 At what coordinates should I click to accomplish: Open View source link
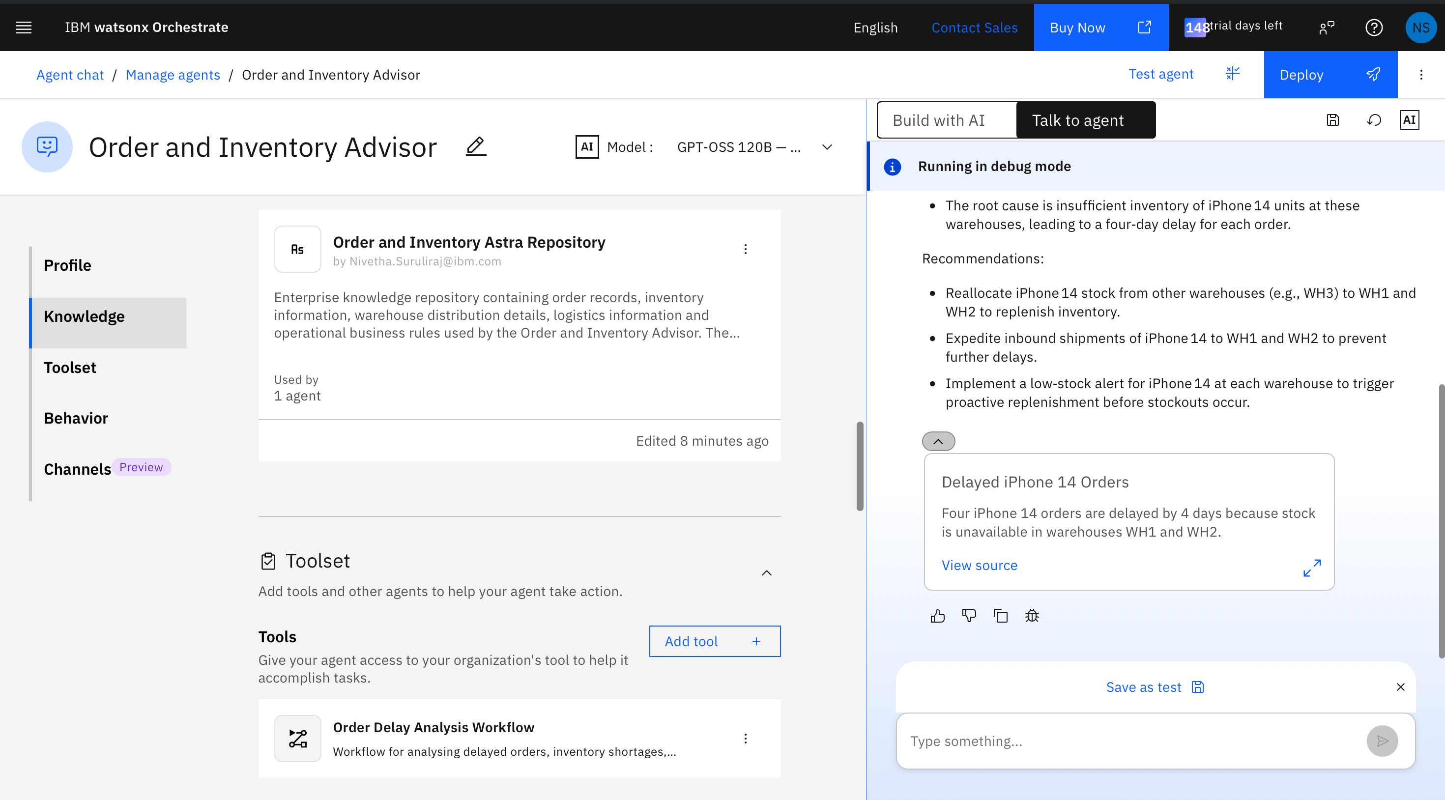[980, 566]
